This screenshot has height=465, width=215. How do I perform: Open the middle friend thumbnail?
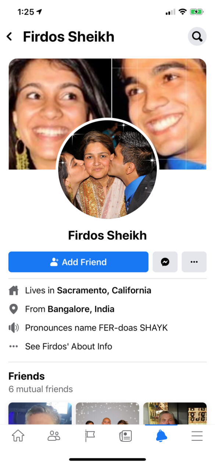108,413
